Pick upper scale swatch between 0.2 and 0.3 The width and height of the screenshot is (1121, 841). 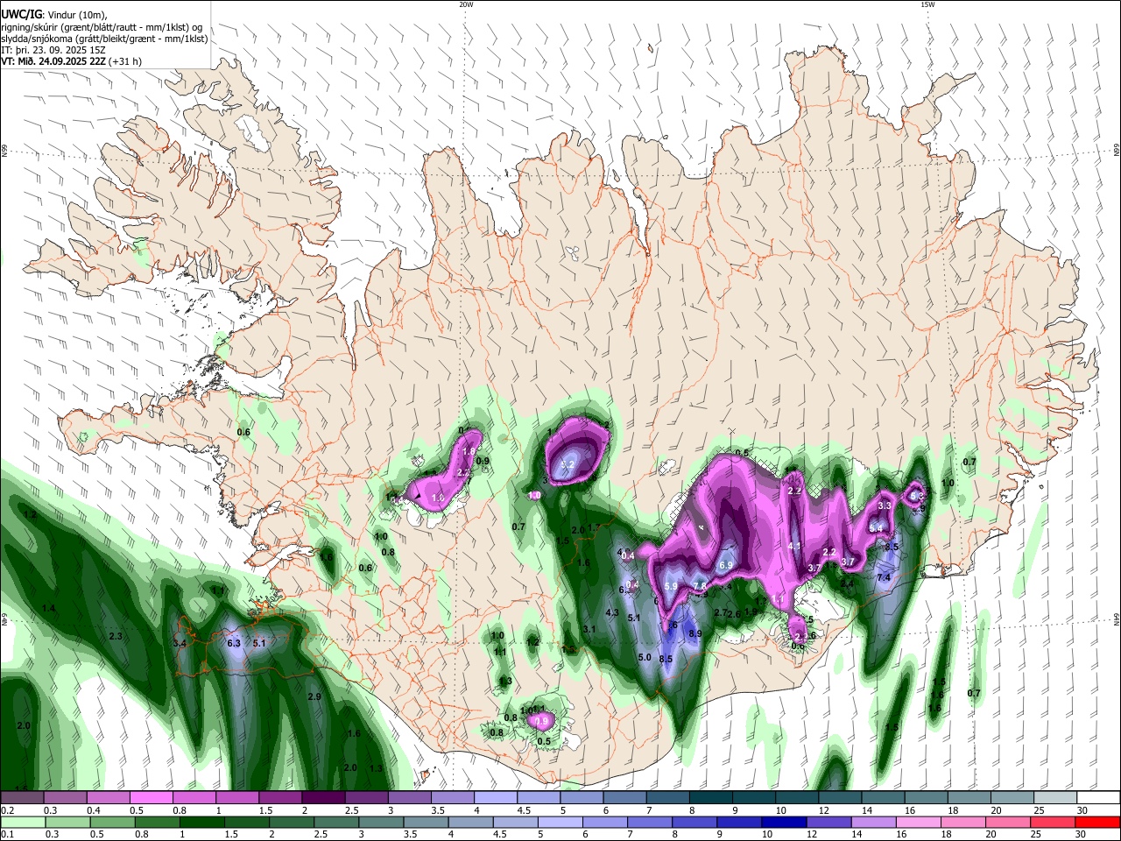coord(22,798)
